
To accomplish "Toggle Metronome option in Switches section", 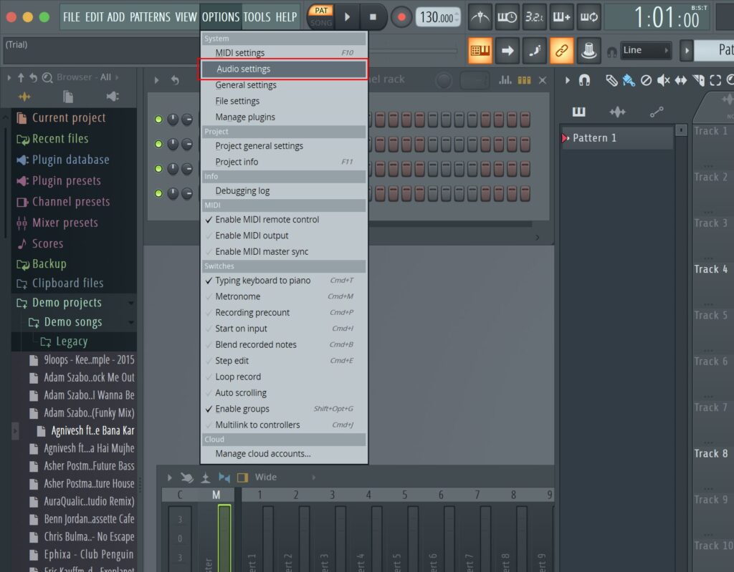I will (x=237, y=296).
